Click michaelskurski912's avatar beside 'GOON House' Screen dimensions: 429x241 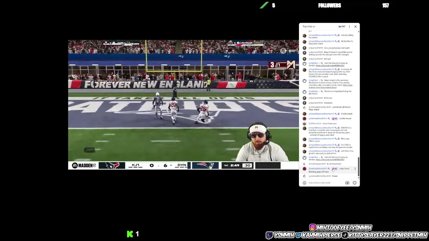pos(304,118)
